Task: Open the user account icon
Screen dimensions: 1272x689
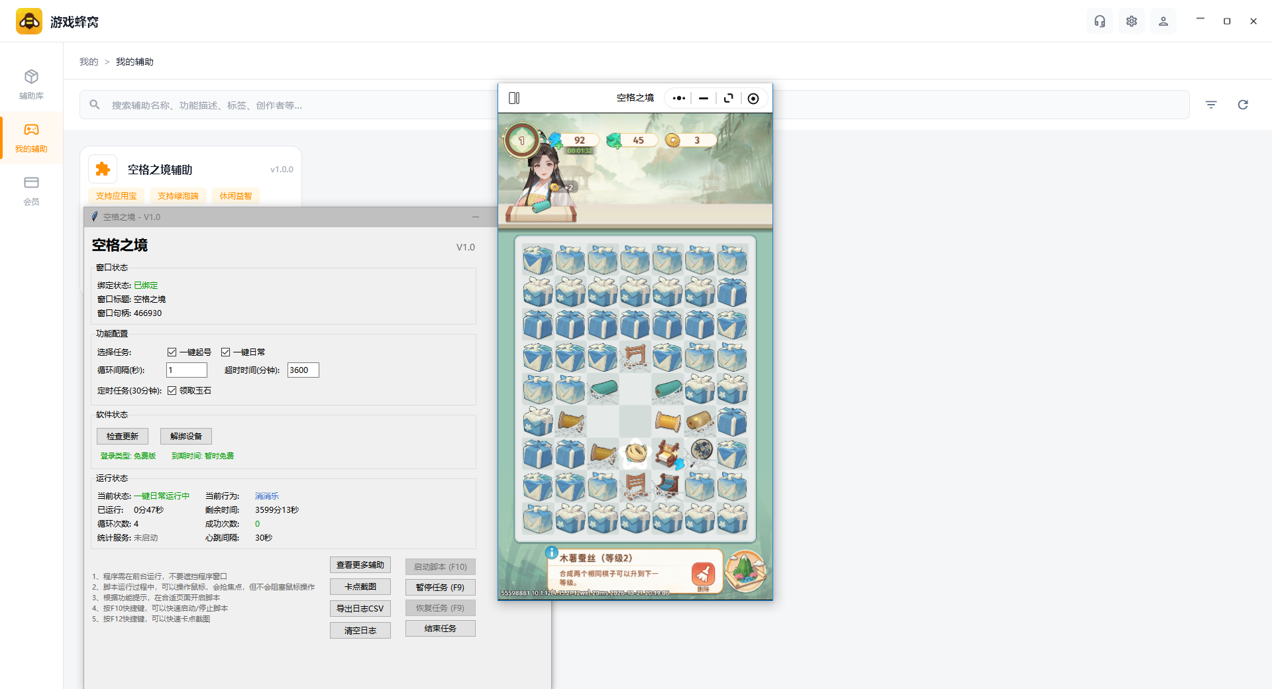Action: coord(1163,21)
